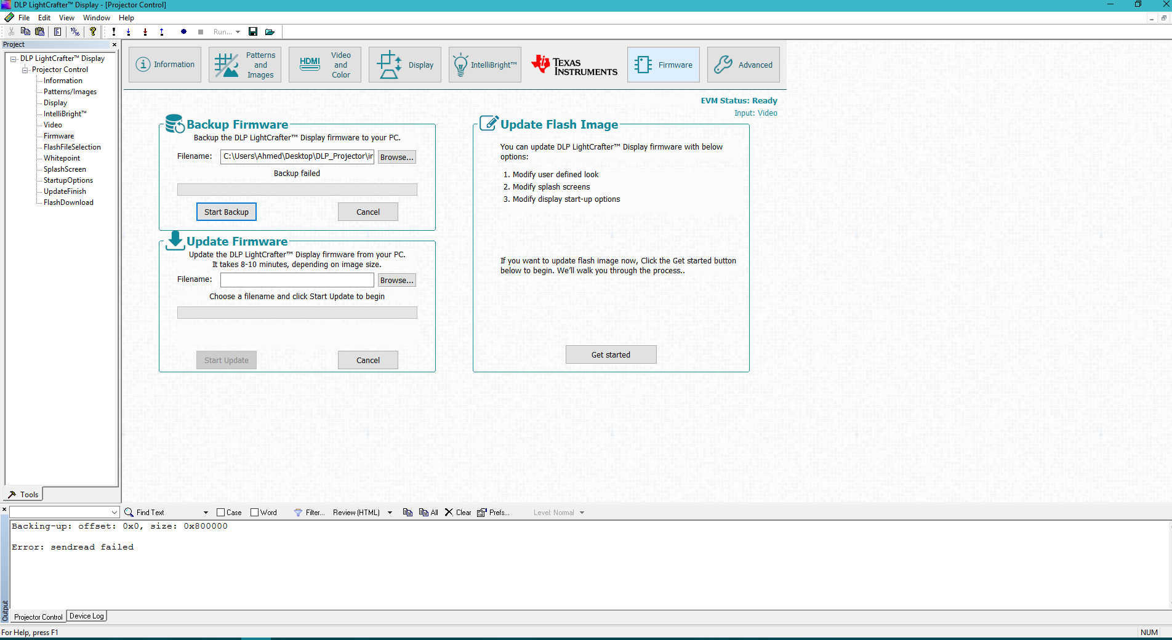Click the Backup Firmware filename field
The height and width of the screenshot is (640, 1172).
297,156
